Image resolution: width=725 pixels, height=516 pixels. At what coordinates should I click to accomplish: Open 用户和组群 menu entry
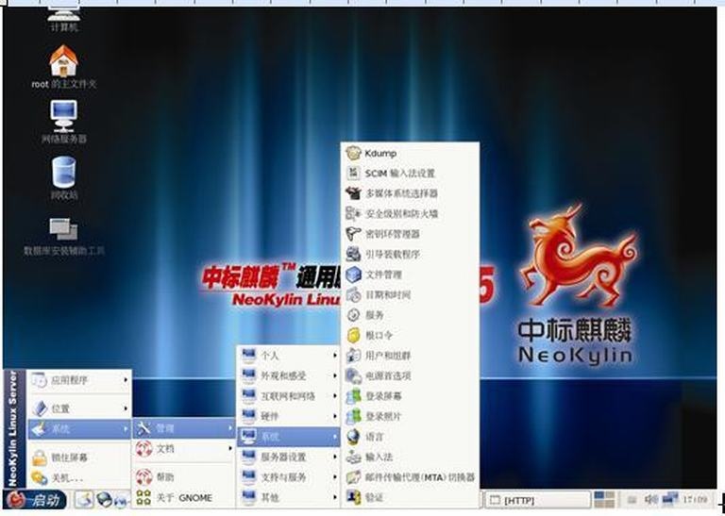pyautogui.click(x=387, y=356)
